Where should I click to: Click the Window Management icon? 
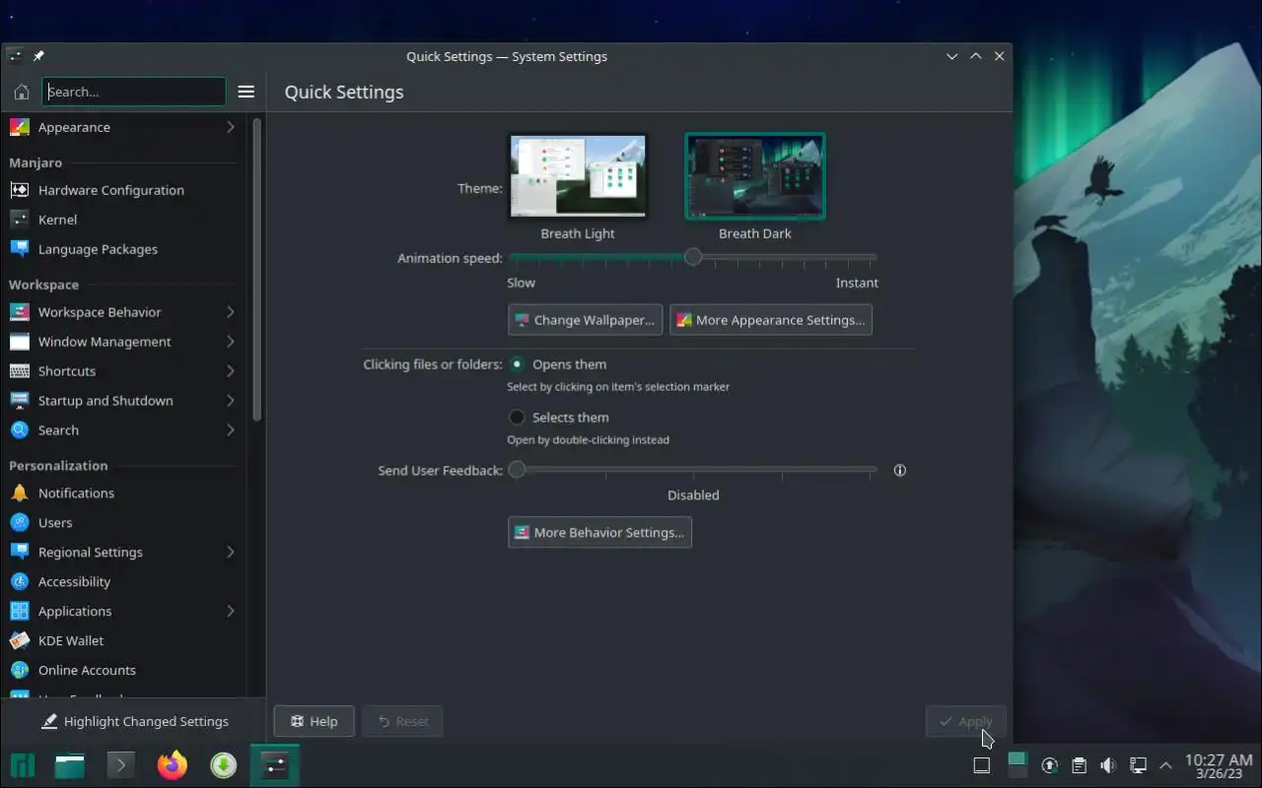coord(20,342)
